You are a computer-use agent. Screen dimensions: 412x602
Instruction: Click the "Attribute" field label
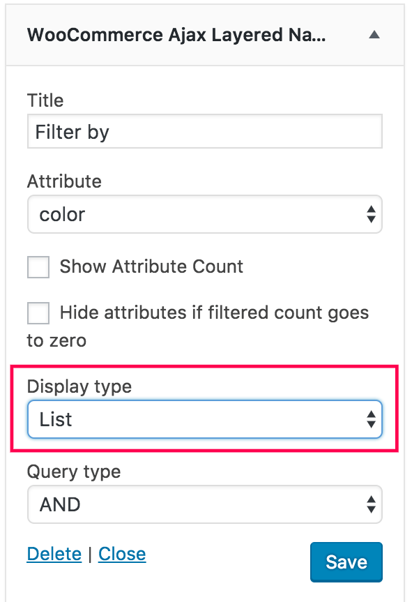click(64, 181)
